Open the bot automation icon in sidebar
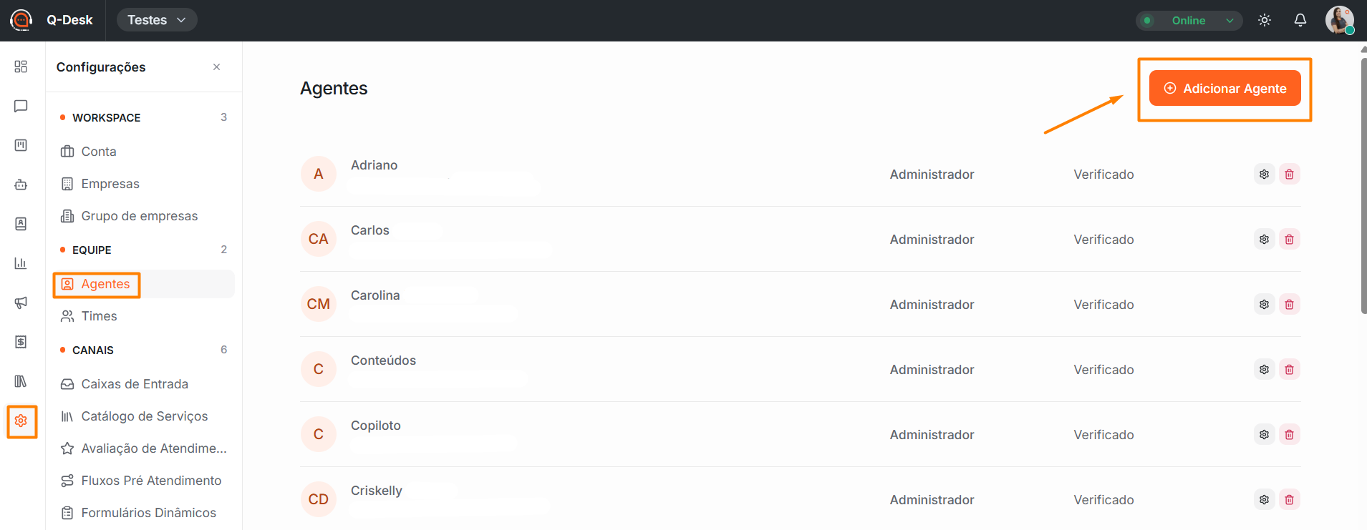 pyautogui.click(x=21, y=185)
